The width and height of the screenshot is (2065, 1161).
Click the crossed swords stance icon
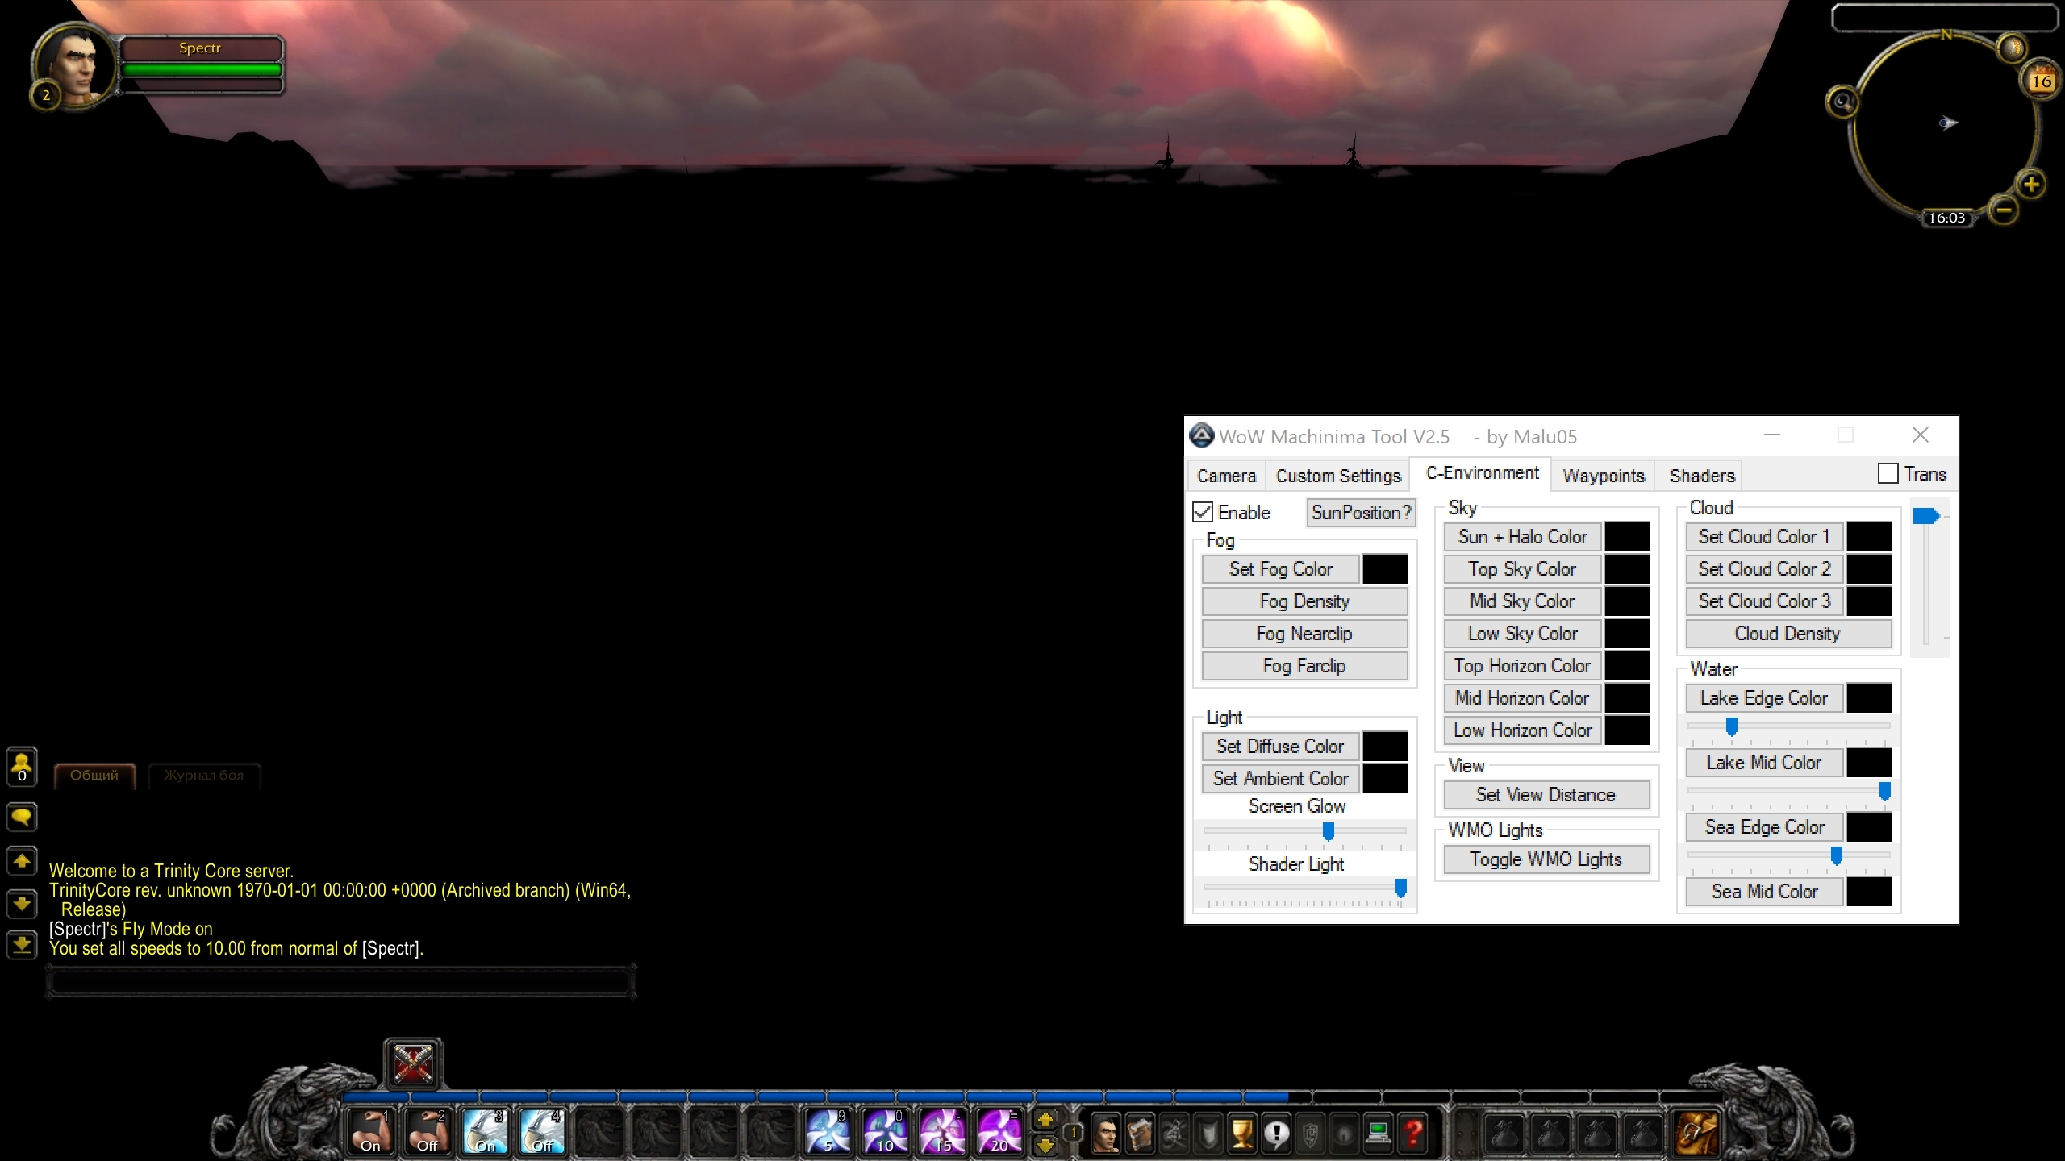(x=413, y=1063)
